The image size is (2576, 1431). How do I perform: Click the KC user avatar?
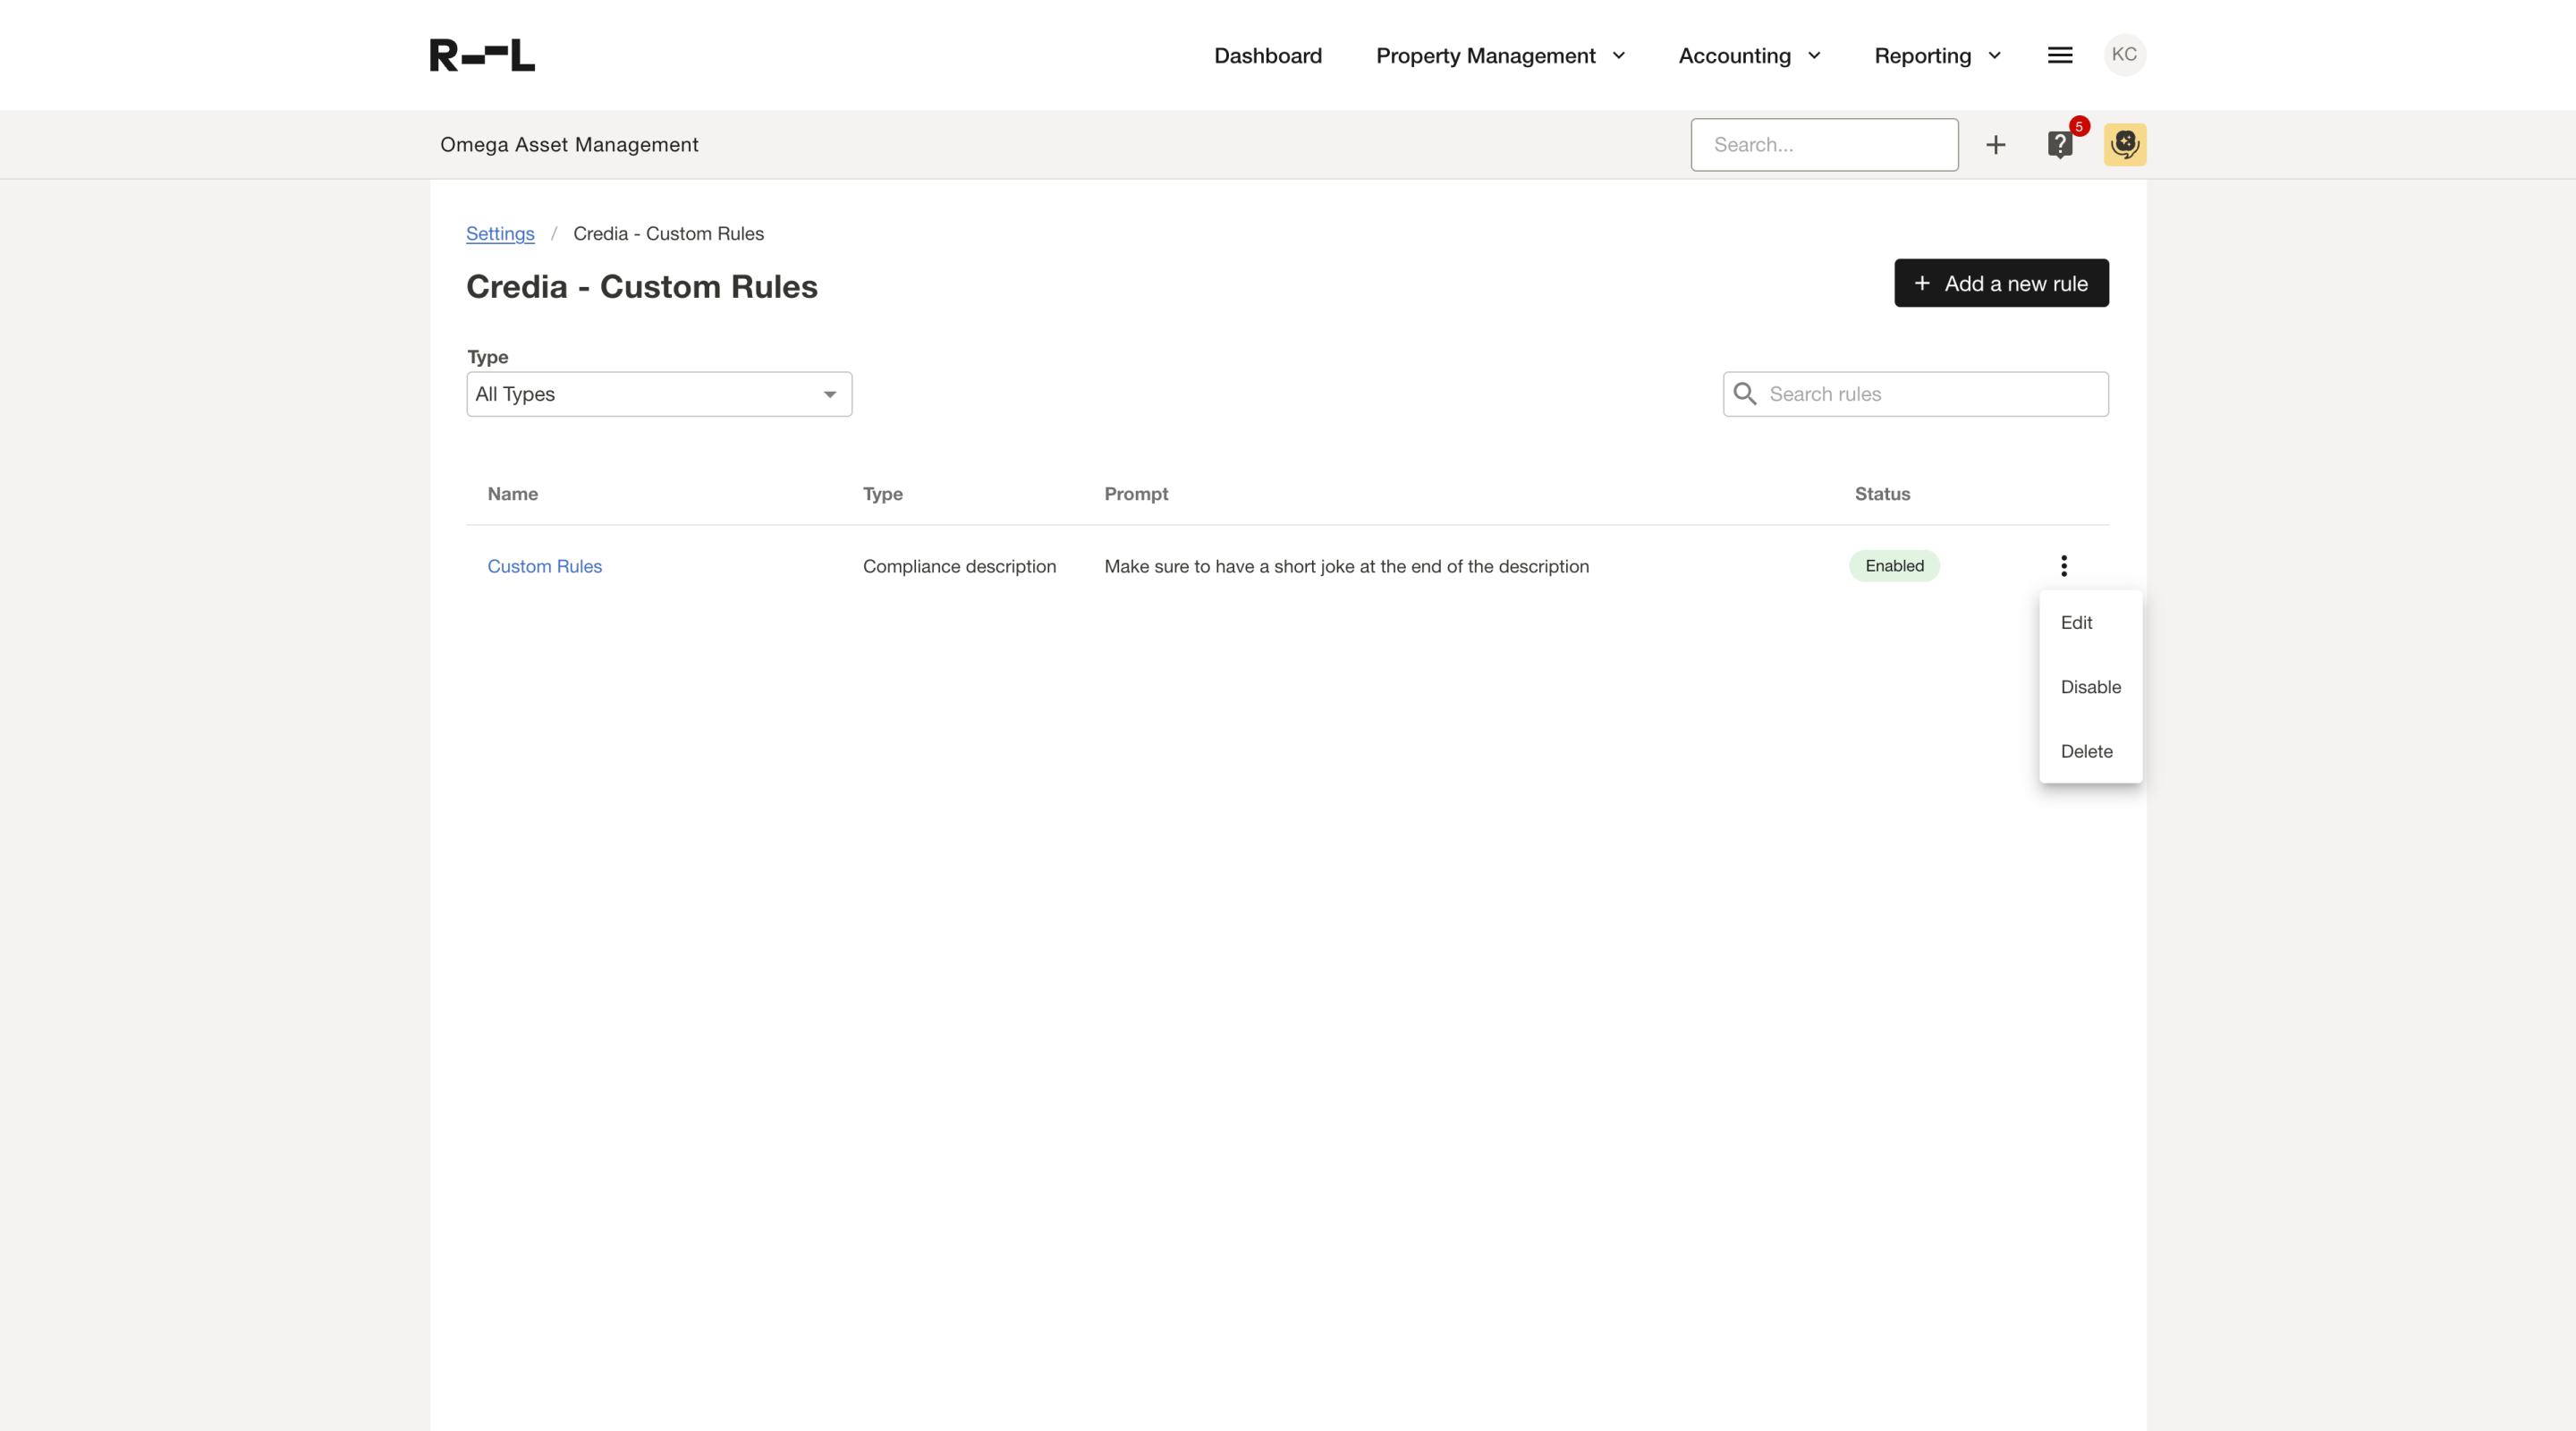tap(2124, 55)
